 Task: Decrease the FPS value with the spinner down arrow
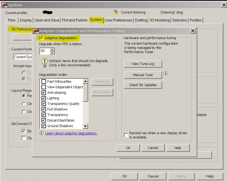click(52, 53)
